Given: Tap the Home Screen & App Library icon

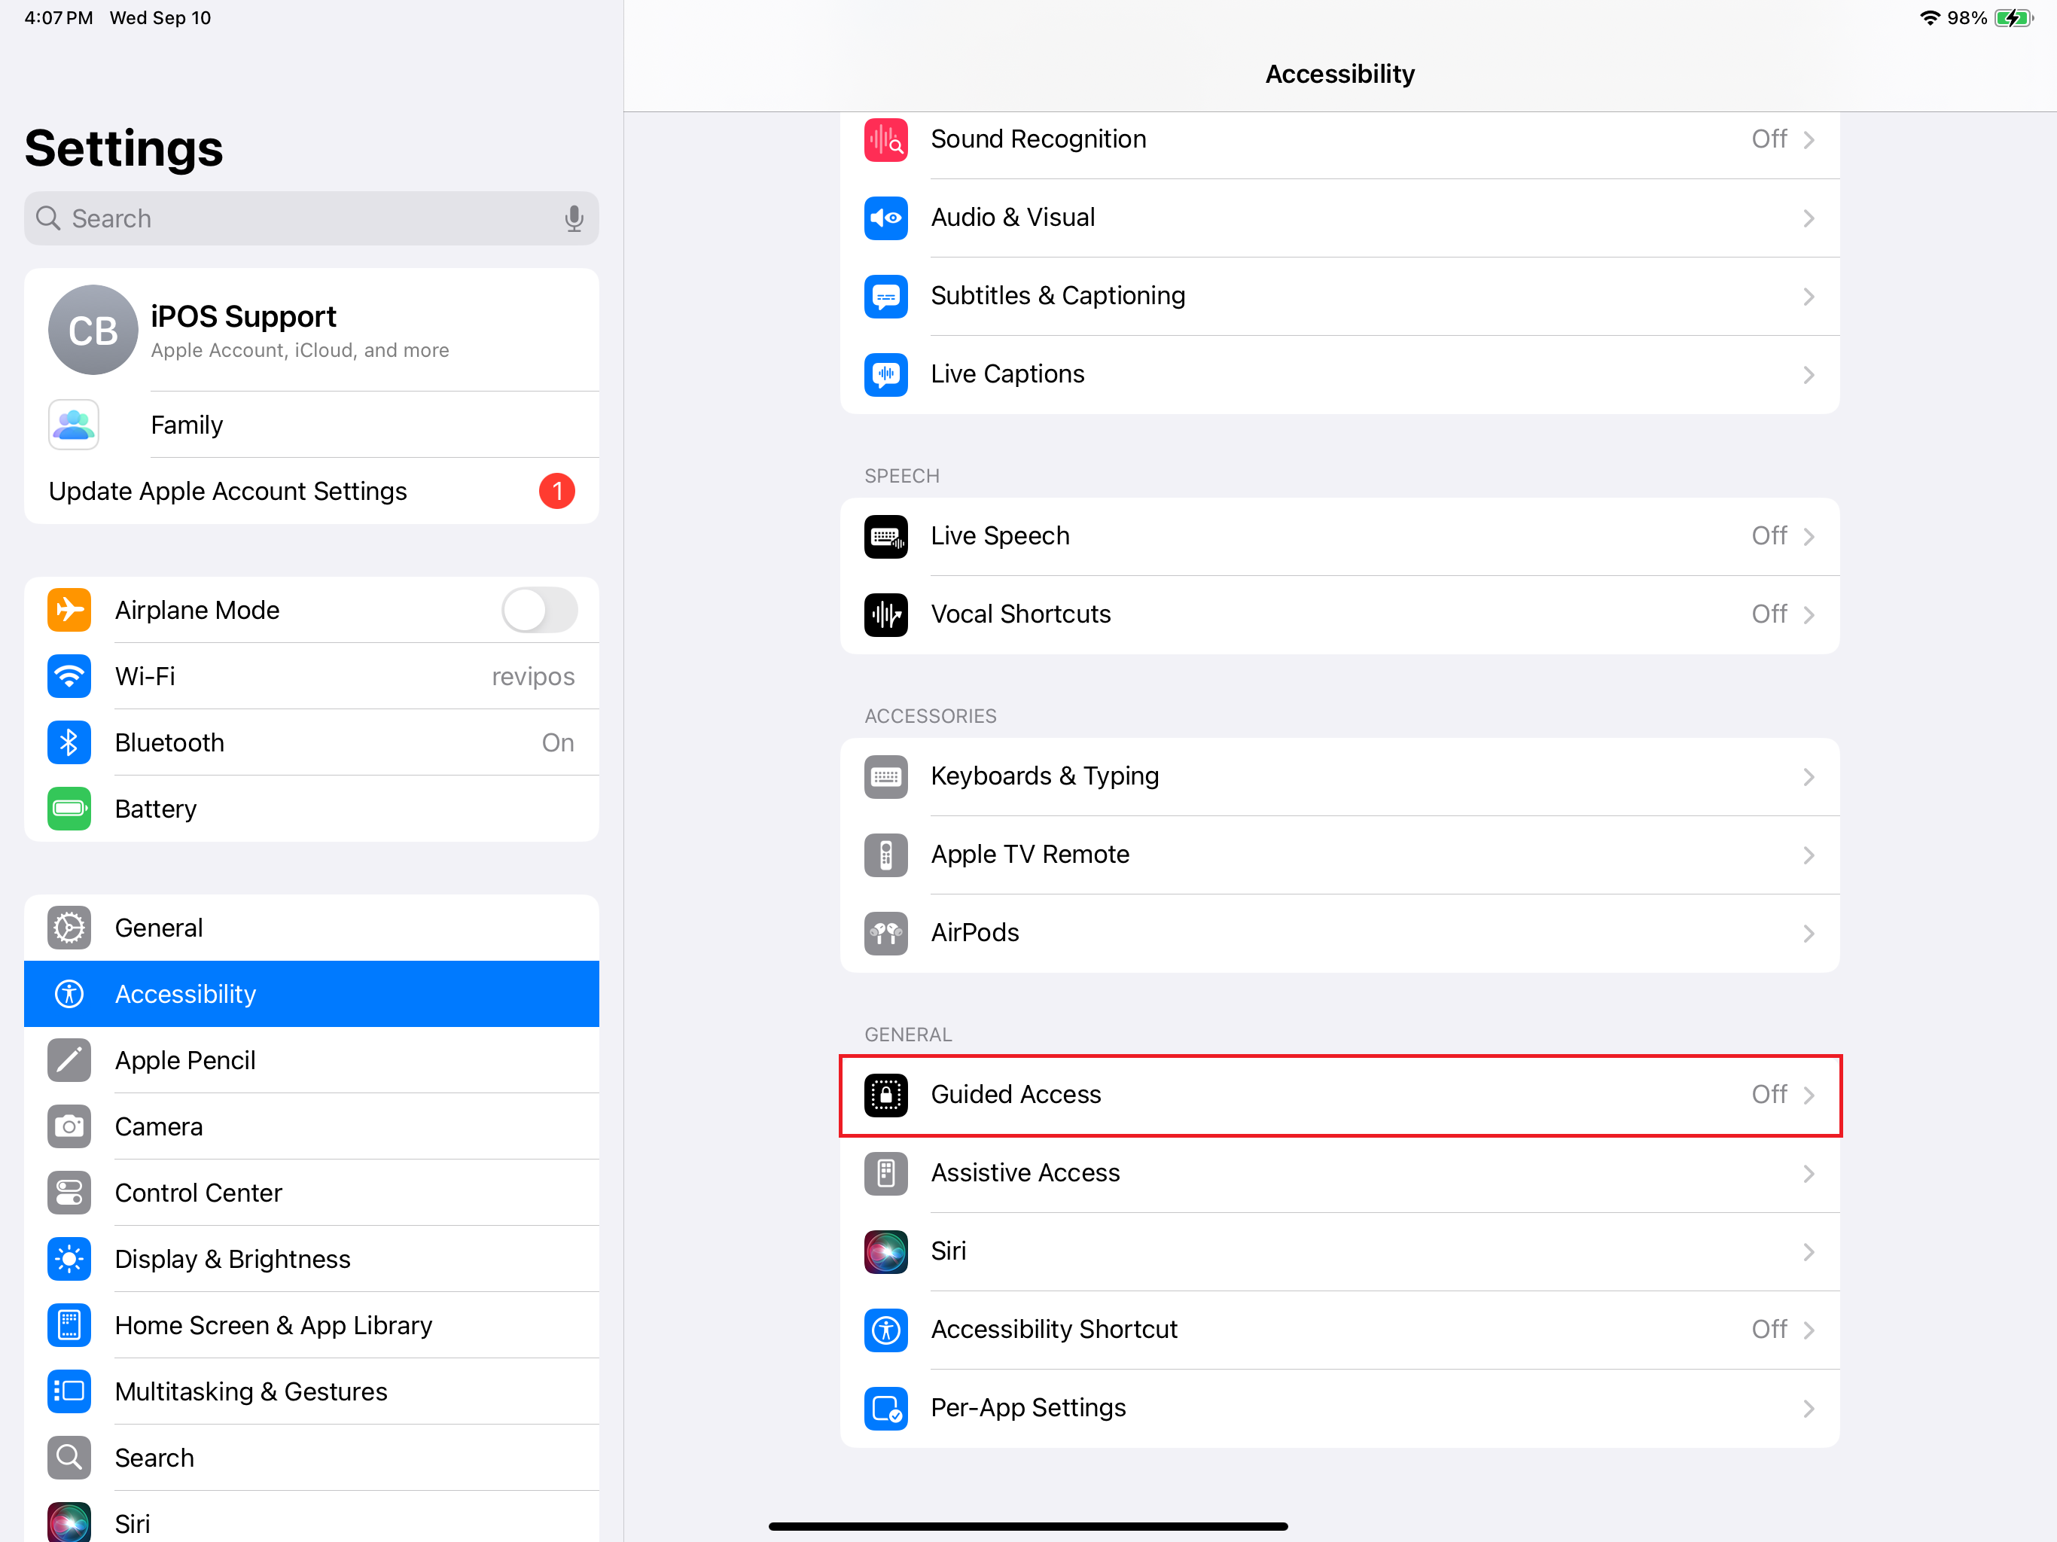Looking at the screenshot, I should pyautogui.click(x=69, y=1325).
